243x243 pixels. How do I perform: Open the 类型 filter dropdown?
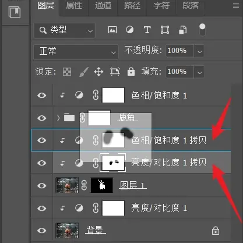click(65, 30)
